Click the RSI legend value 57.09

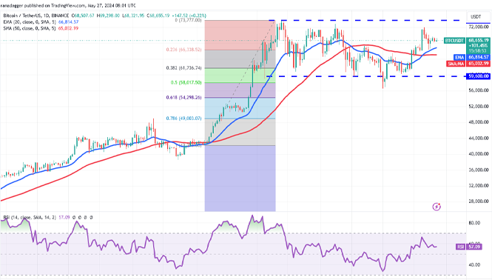click(64, 217)
